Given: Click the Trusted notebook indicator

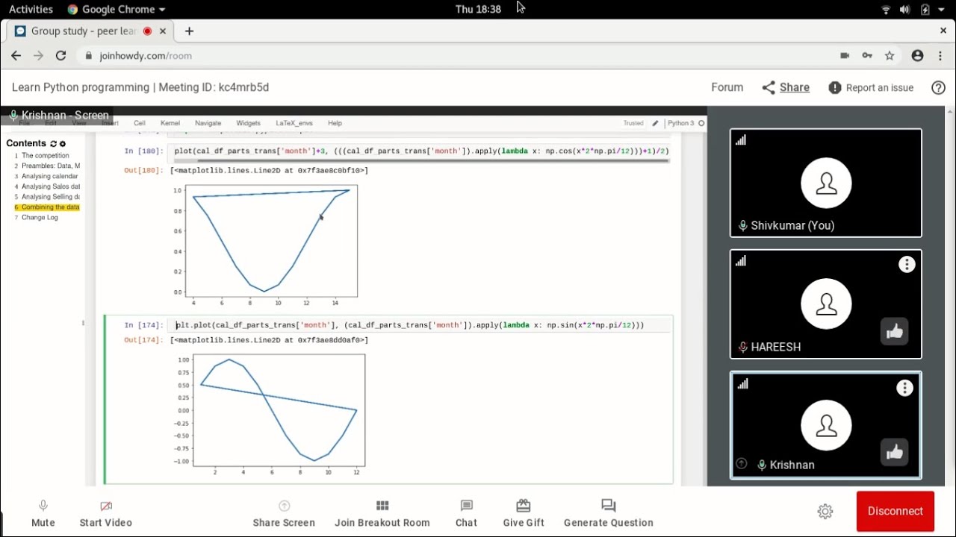Looking at the screenshot, I should pos(633,123).
